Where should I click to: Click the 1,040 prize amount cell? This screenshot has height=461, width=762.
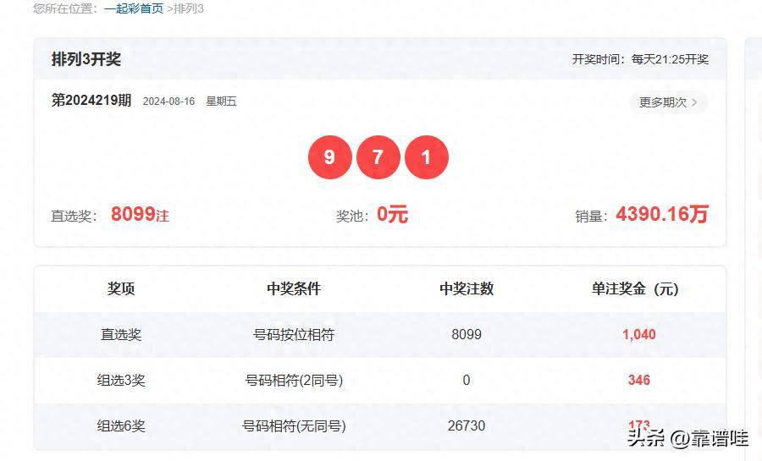pos(639,334)
